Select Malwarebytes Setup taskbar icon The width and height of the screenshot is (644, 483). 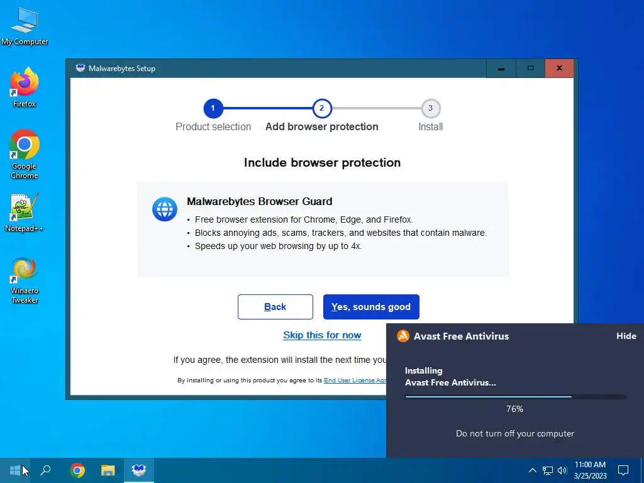pos(139,470)
